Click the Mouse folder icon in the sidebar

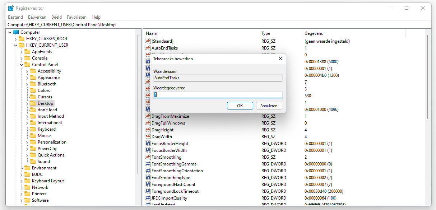pos(33,135)
